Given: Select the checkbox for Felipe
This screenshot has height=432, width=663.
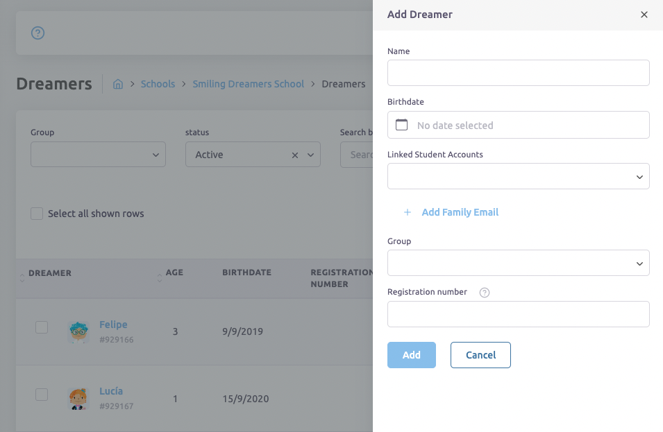Looking at the screenshot, I should click(42, 327).
